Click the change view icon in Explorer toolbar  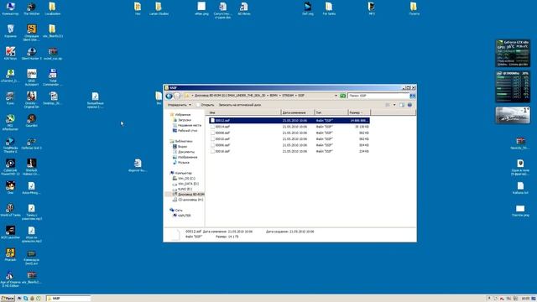point(388,105)
